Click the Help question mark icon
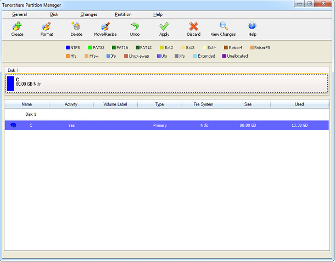The width and height of the screenshot is (335, 262). coord(252,26)
